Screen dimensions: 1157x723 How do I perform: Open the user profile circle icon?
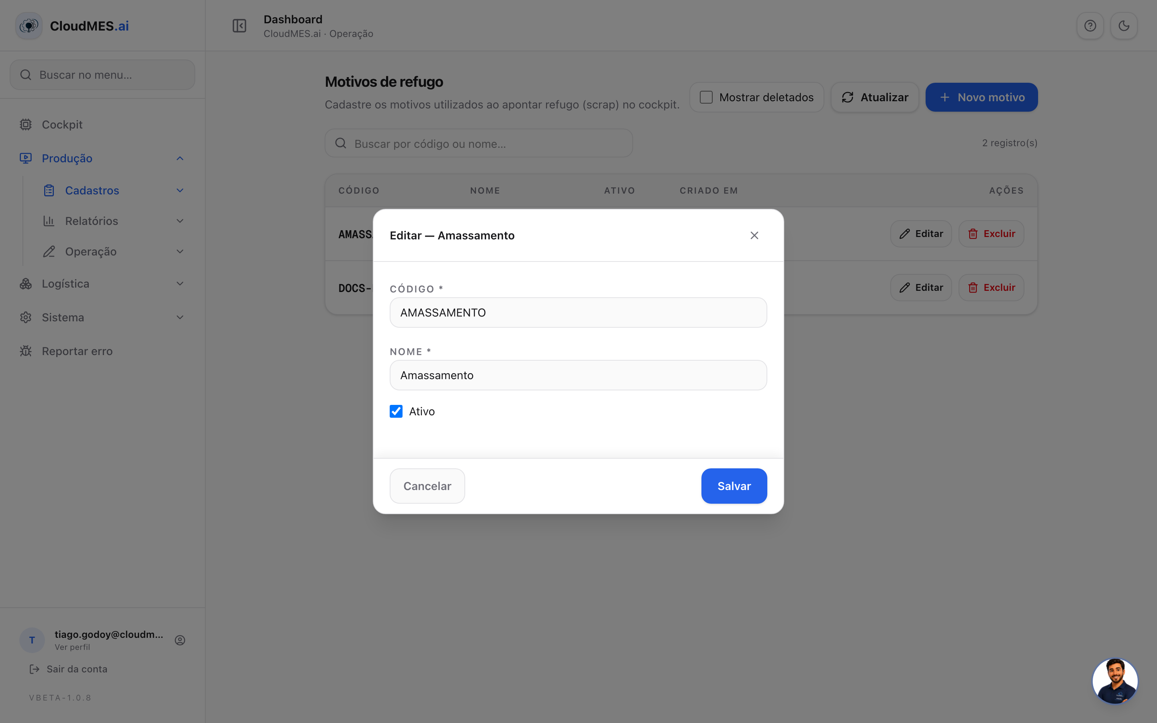click(180, 640)
